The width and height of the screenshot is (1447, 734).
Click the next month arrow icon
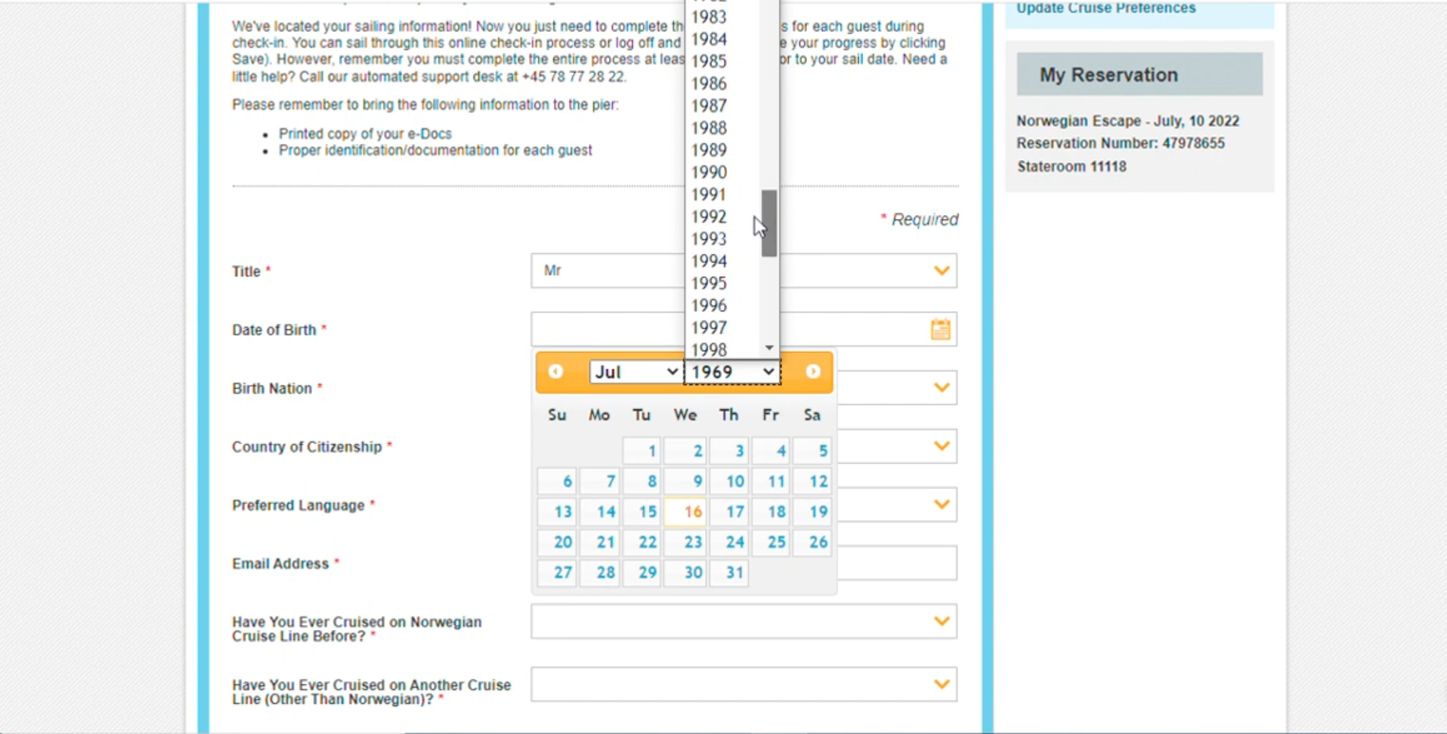tap(813, 372)
